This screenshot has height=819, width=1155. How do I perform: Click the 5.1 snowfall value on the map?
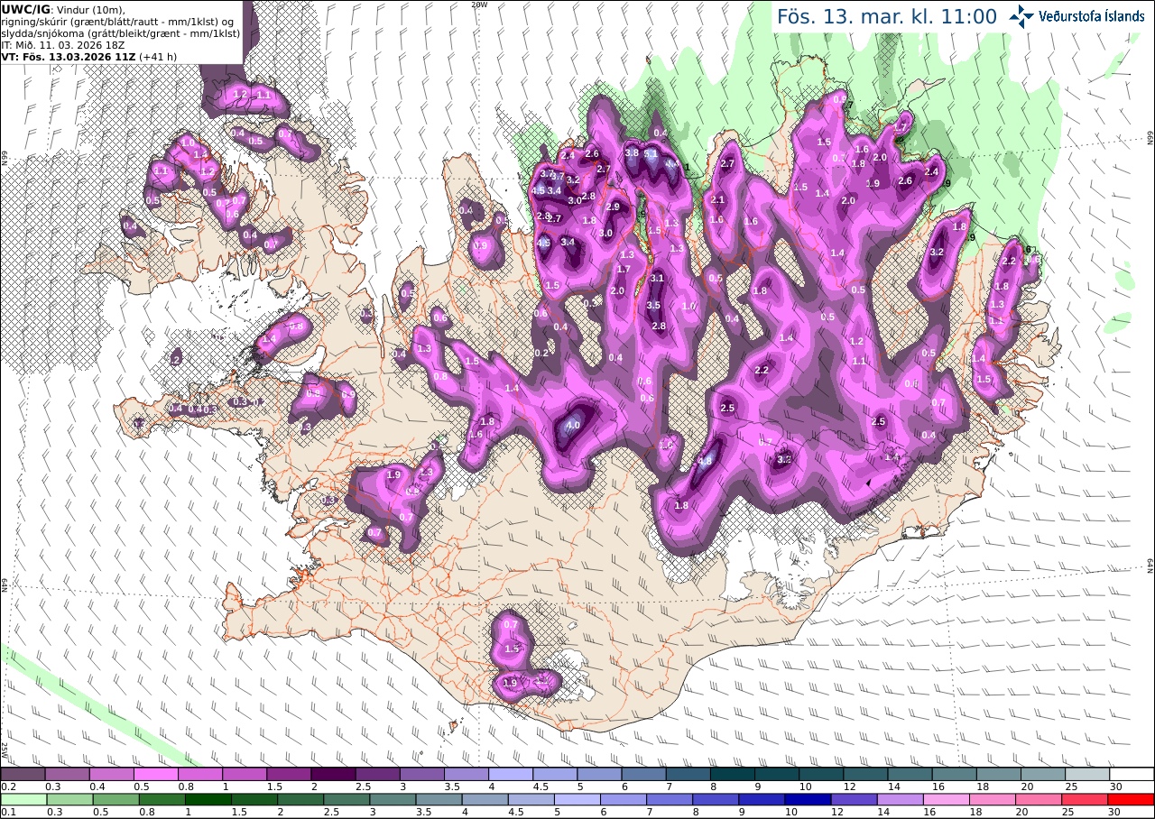(x=651, y=153)
